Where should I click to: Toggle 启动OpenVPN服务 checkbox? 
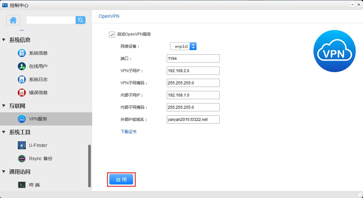(112, 34)
